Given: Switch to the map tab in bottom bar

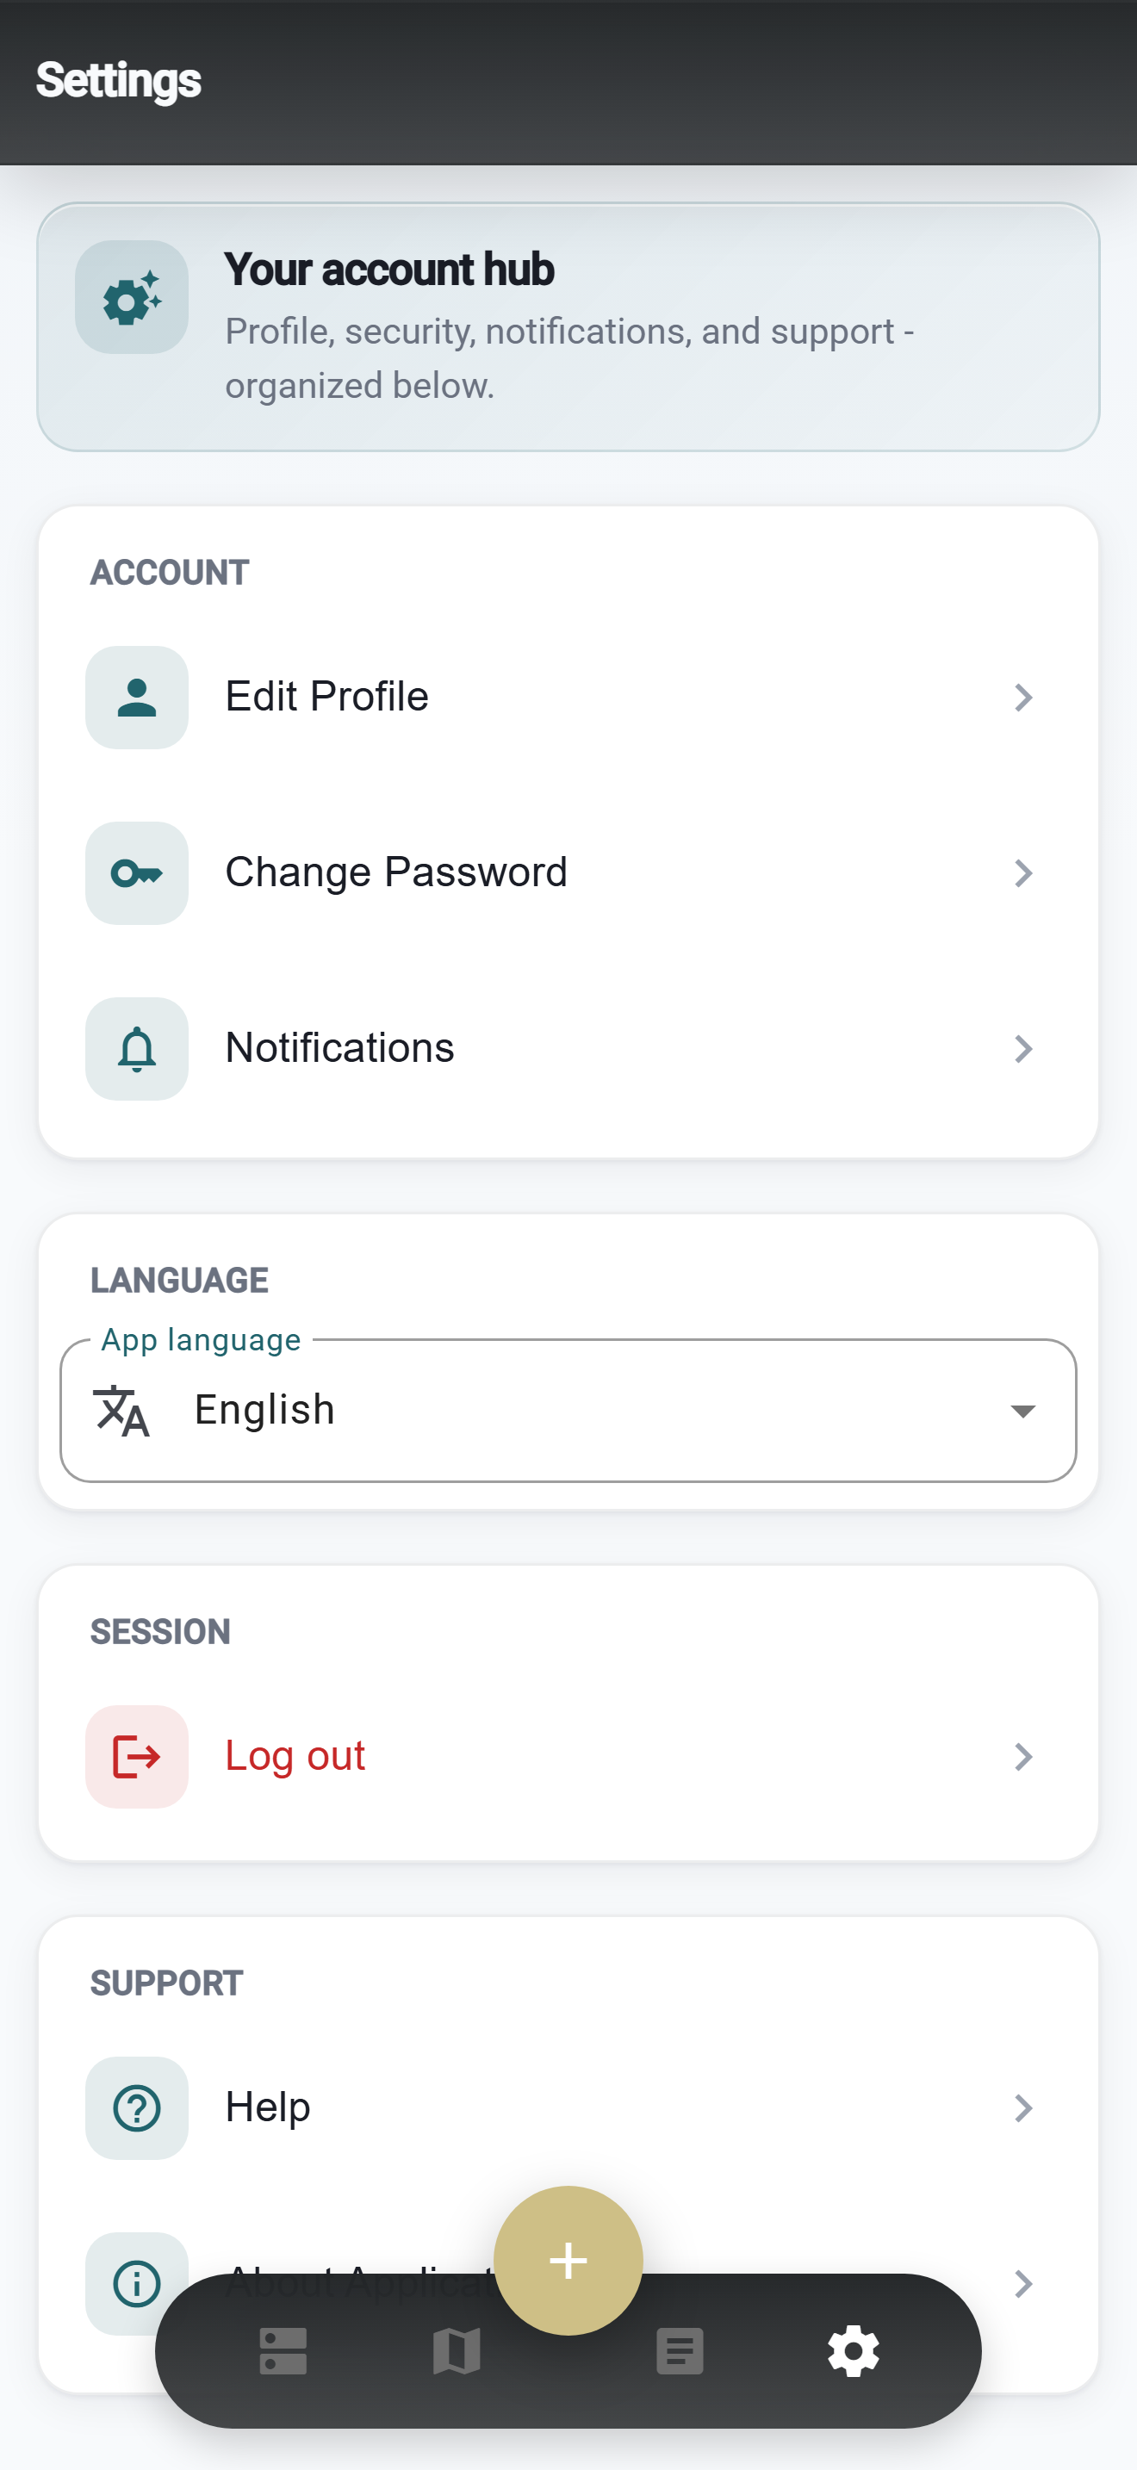Looking at the screenshot, I should point(457,2351).
